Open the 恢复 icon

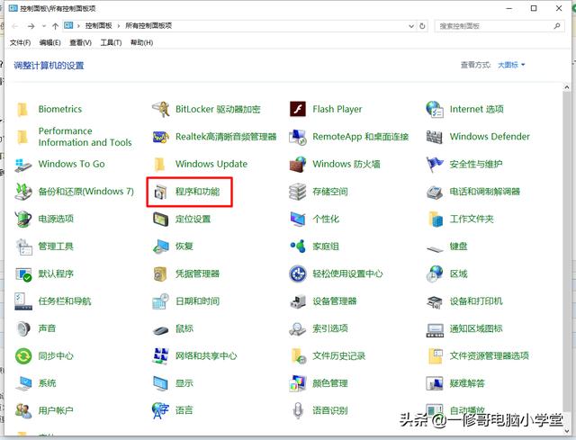point(160,247)
